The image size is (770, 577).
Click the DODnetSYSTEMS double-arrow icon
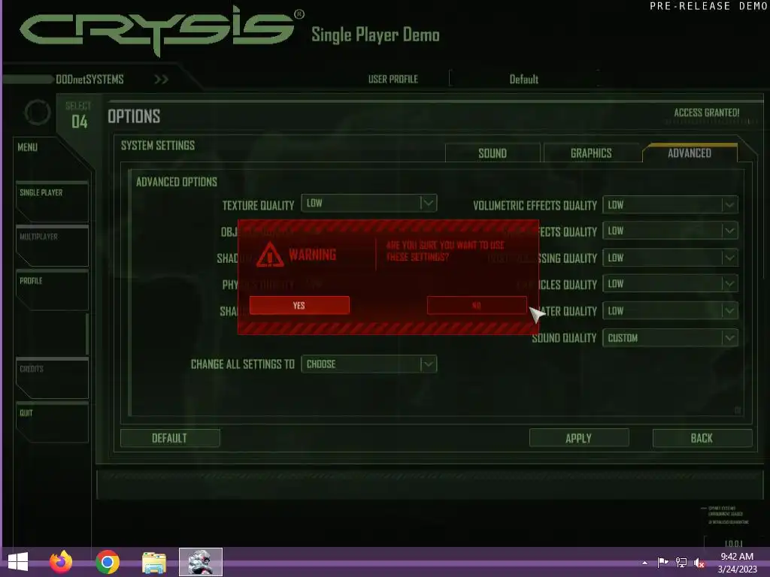[162, 80]
